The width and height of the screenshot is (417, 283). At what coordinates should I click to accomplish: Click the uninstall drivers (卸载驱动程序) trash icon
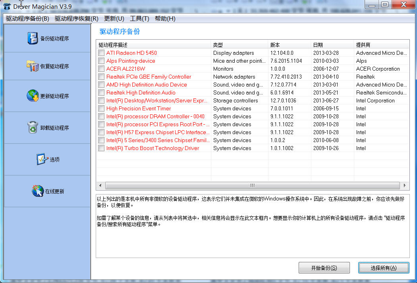pos(33,127)
